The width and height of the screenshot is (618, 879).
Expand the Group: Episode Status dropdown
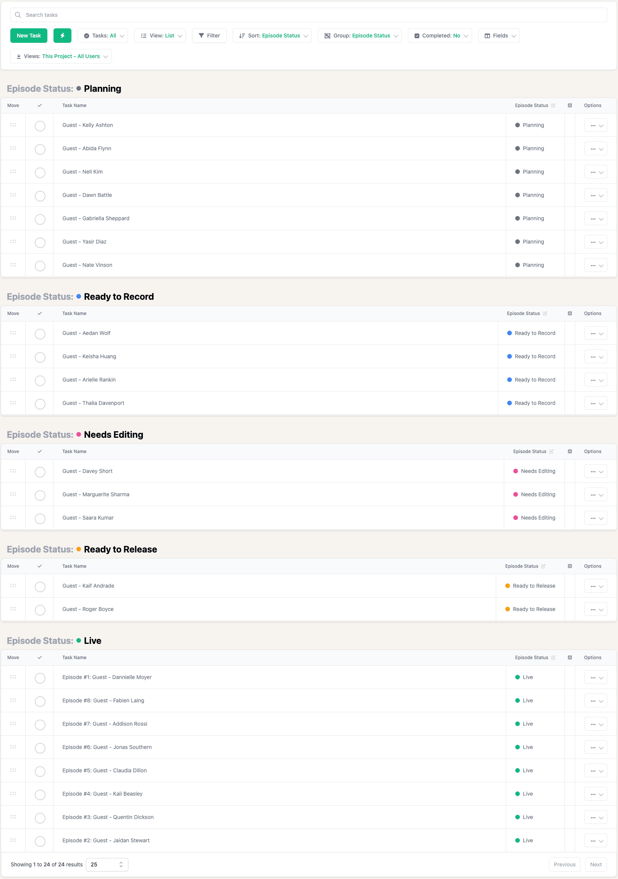click(x=360, y=36)
